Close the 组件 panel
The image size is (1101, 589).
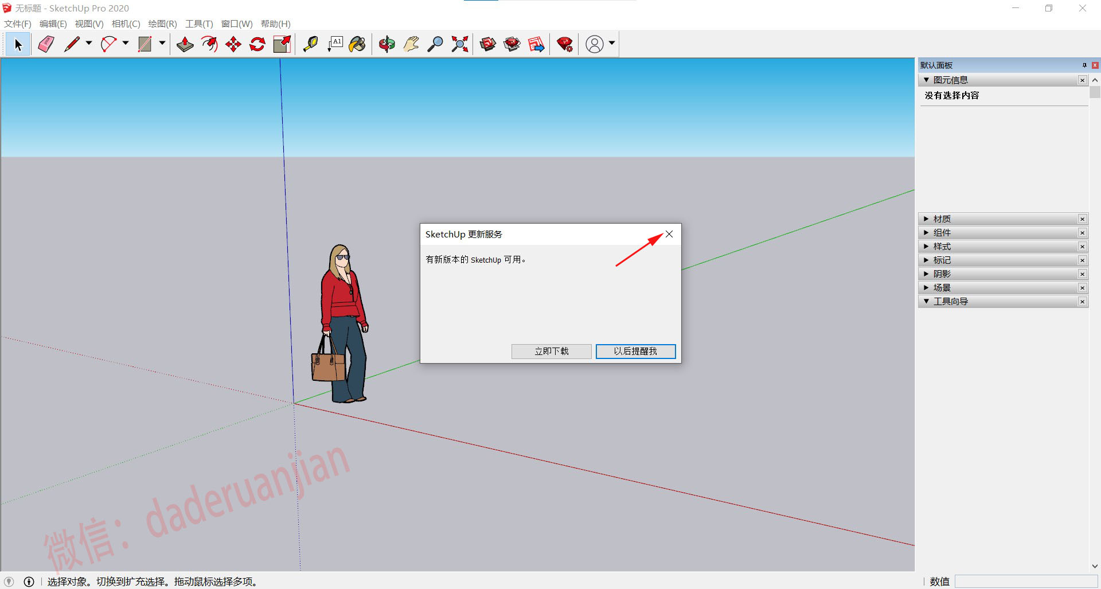coord(1083,233)
